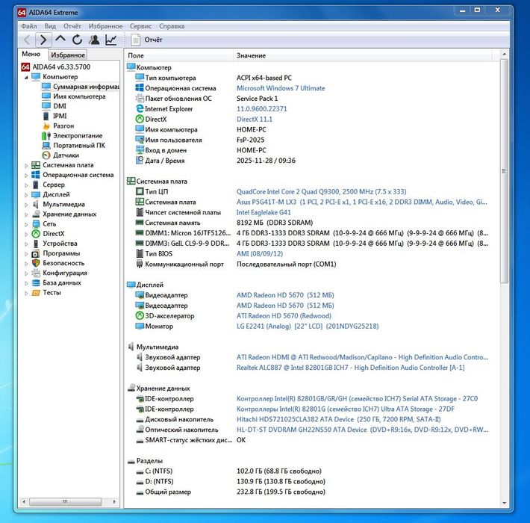Select the DIMM1: Micron memory row icon
The width and height of the screenshot is (530, 523).
tap(140, 233)
